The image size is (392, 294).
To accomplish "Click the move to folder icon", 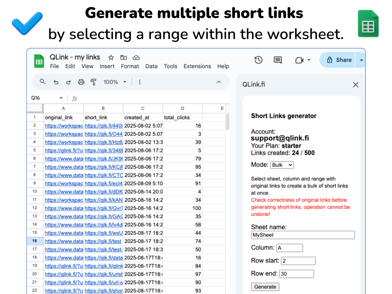I will (x=124, y=58).
